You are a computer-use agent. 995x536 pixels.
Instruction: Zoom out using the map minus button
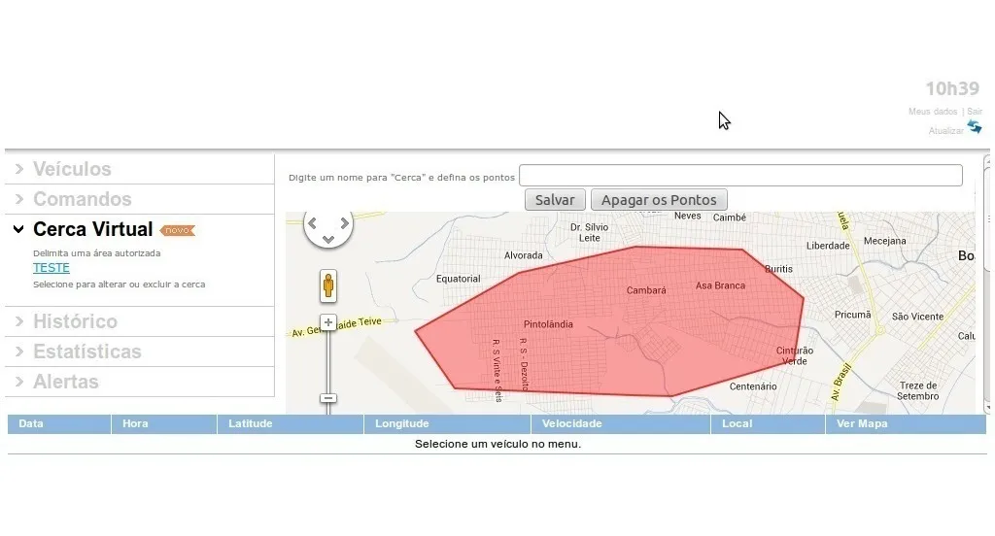click(328, 398)
